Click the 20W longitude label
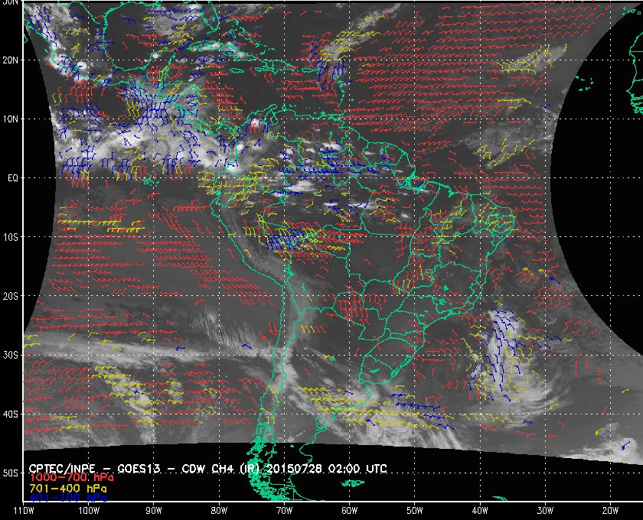Image resolution: width=643 pixels, height=520 pixels. pyautogui.click(x=610, y=511)
